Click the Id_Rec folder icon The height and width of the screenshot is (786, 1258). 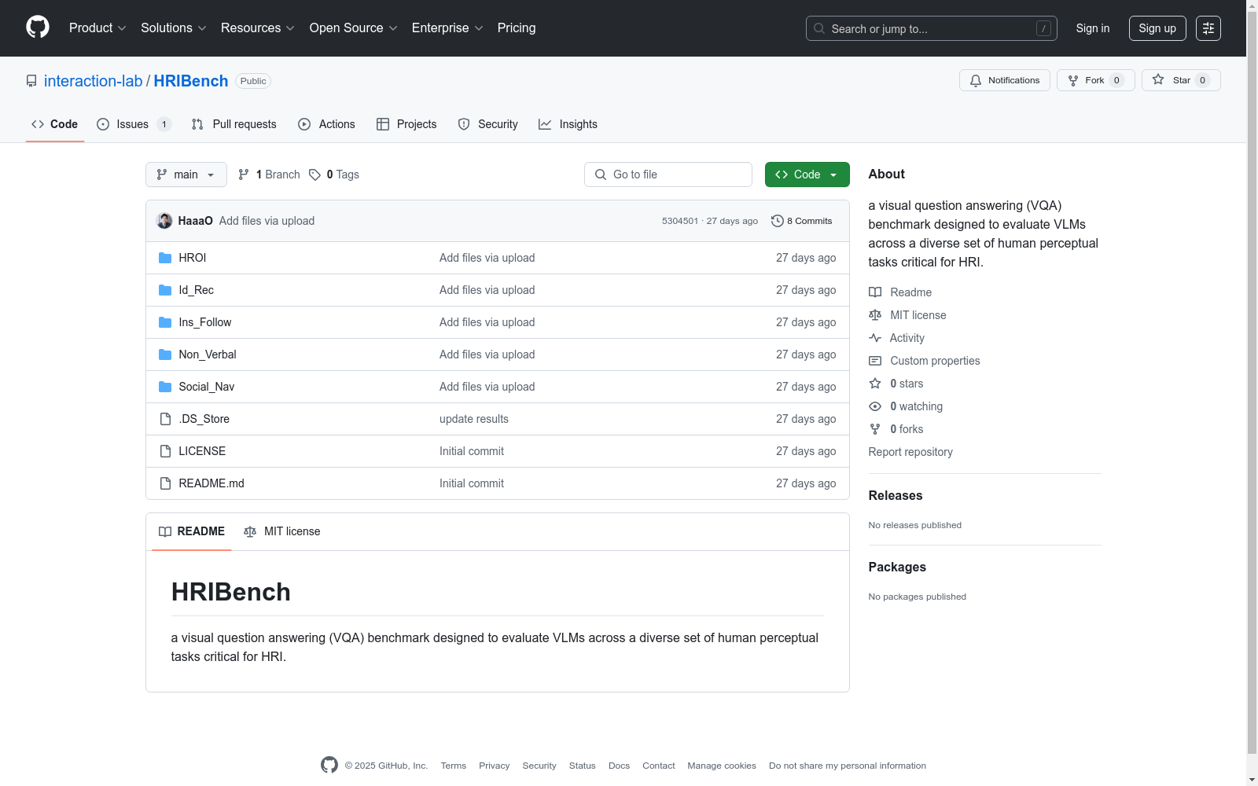(x=165, y=290)
